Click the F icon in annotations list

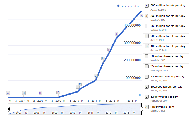[147, 56]
